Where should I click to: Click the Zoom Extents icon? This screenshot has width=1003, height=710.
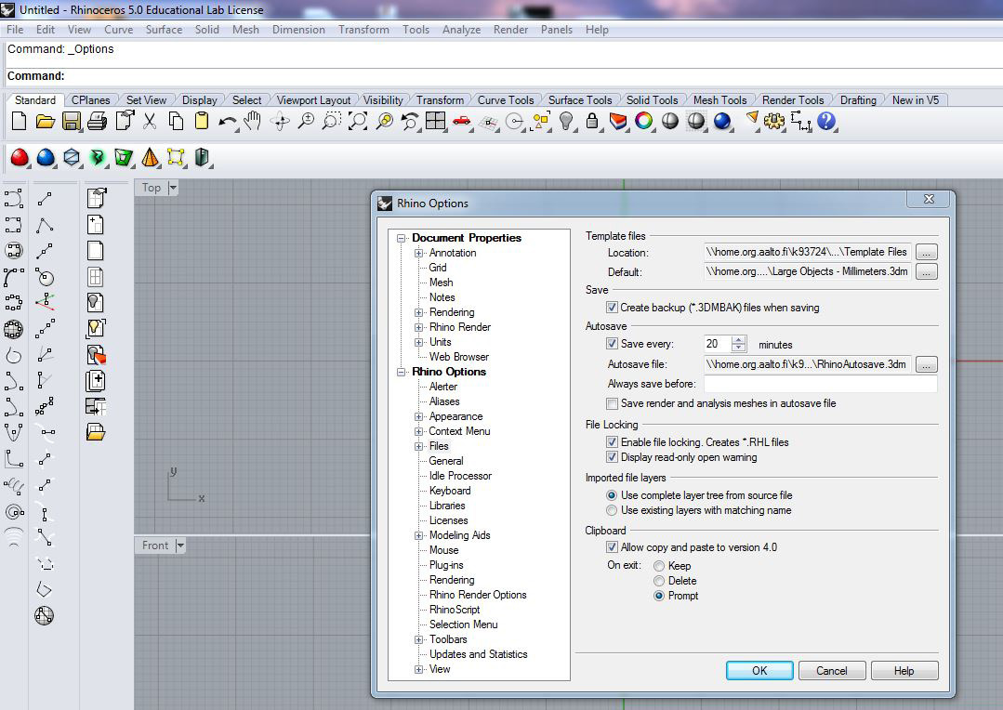(x=358, y=121)
